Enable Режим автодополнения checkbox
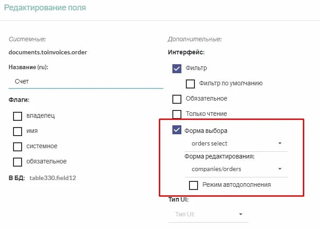 pos(194,185)
